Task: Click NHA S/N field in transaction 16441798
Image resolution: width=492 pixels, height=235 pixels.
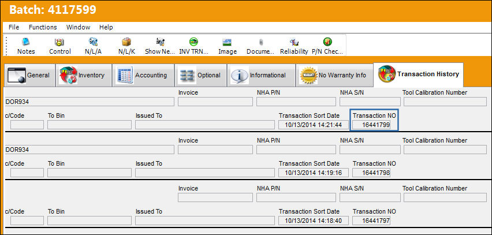Action: (370, 150)
